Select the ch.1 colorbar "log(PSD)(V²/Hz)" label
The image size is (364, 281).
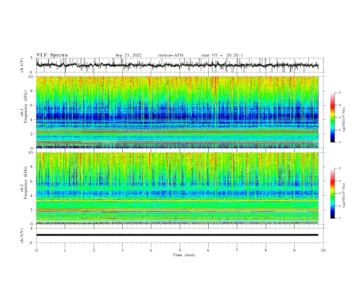click(344, 120)
